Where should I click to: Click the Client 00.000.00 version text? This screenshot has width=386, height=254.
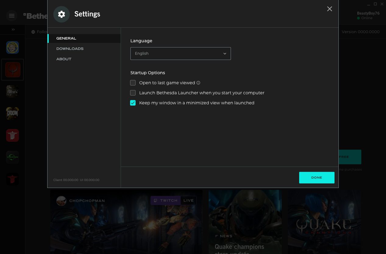66,180
